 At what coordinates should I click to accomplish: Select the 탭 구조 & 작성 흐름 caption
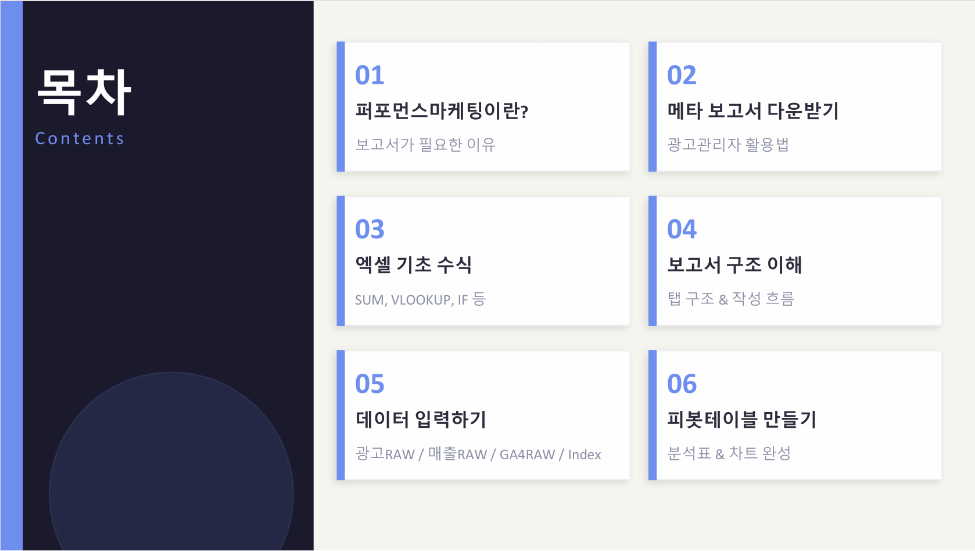(730, 299)
